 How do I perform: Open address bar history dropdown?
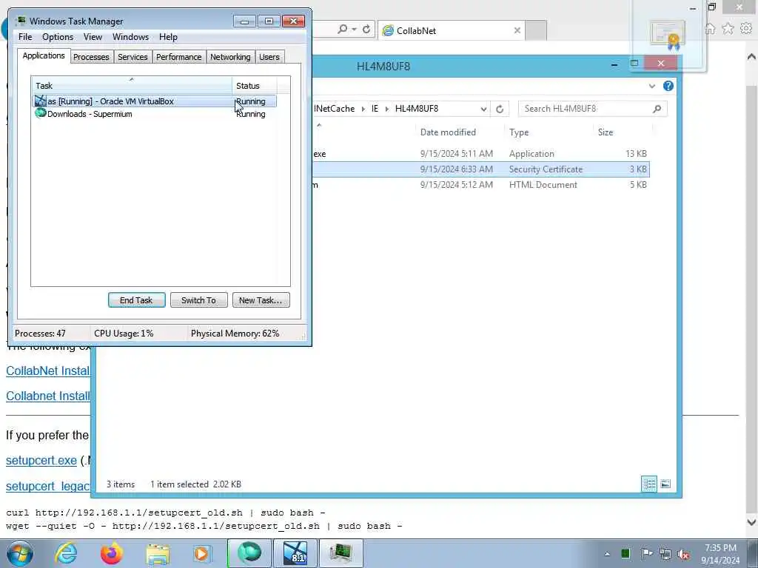click(x=483, y=109)
